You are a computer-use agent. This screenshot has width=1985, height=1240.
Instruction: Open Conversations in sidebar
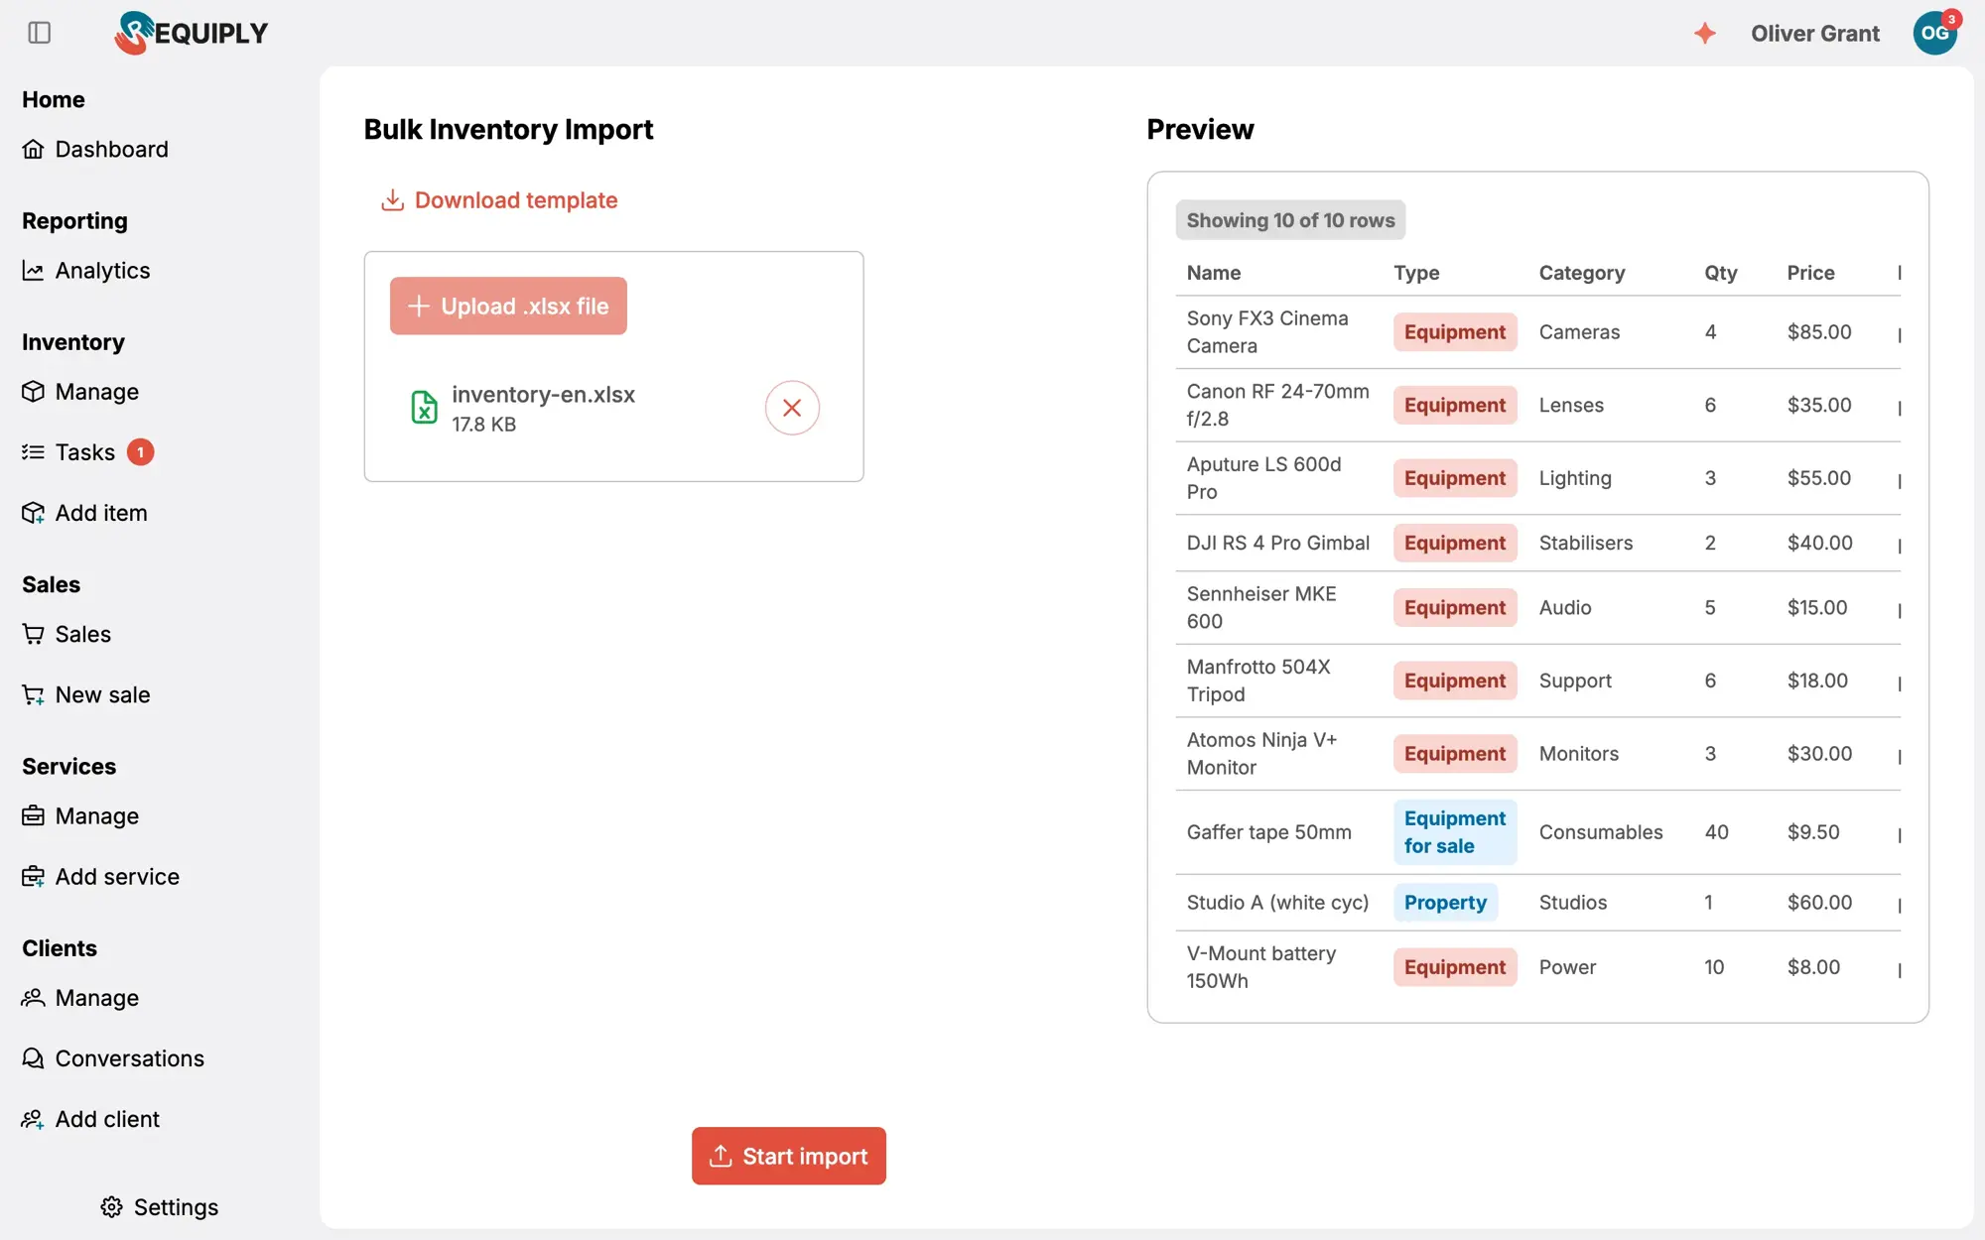coord(113,1058)
